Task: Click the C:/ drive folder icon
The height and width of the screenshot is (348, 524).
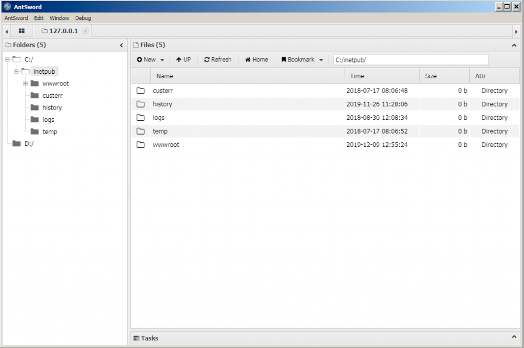Action: point(17,59)
